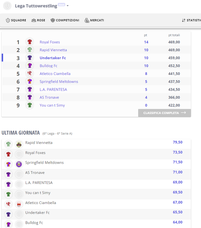
Task: Open Bulldog Fc team link in standings
Action: click(48, 66)
